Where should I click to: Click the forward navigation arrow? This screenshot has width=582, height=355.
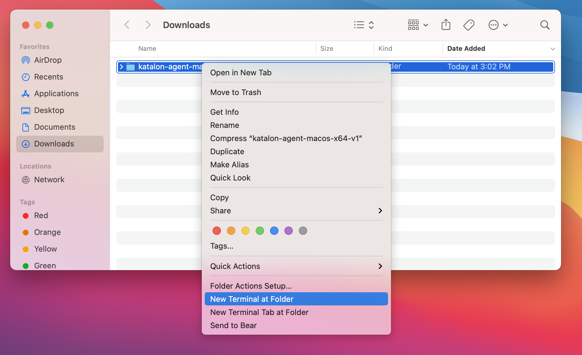(148, 25)
